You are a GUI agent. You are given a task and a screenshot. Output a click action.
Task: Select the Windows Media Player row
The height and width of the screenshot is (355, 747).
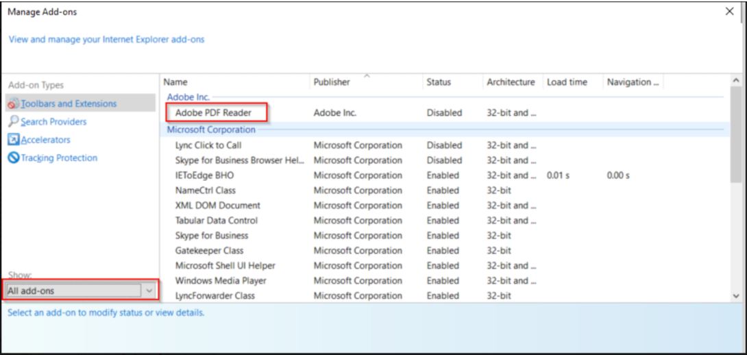(x=221, y=280)
